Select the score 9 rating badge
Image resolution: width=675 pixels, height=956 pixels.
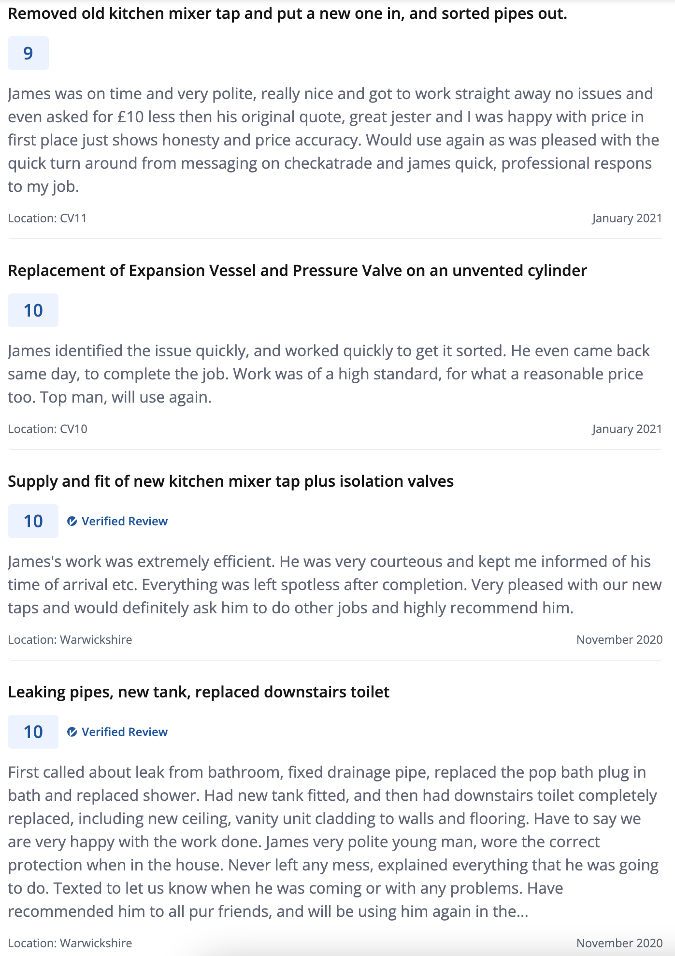28,53
